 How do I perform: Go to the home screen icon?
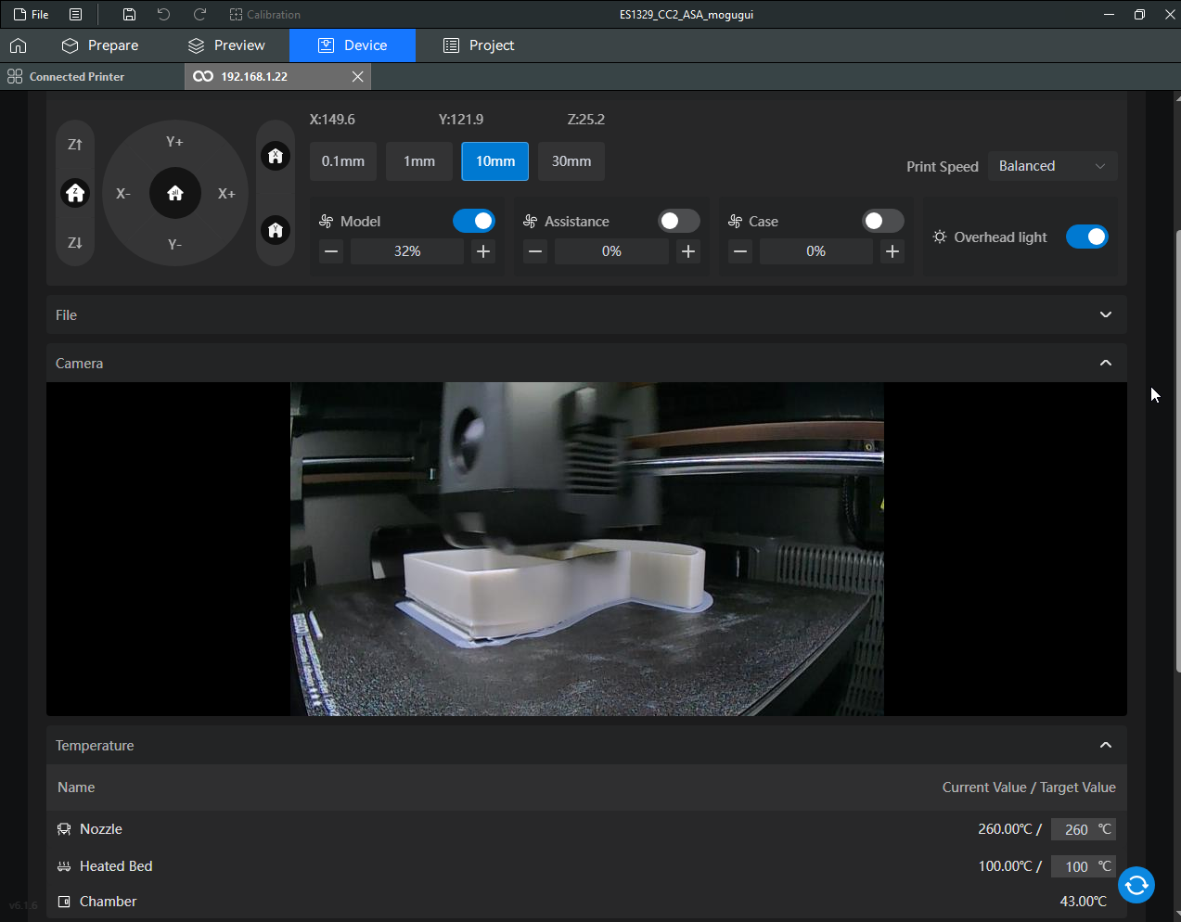click(x=19, y=45)
